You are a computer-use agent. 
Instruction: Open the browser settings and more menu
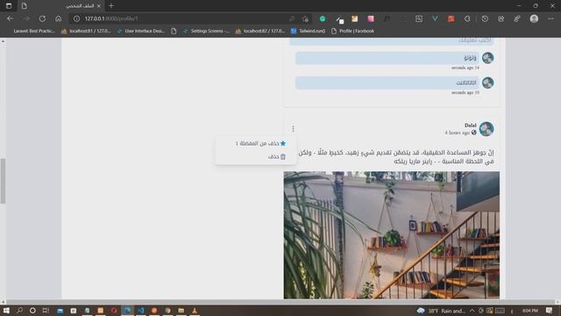[550, 18]
